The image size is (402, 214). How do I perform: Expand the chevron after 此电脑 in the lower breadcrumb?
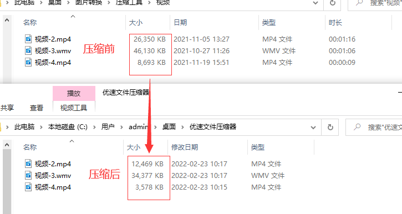41,127
